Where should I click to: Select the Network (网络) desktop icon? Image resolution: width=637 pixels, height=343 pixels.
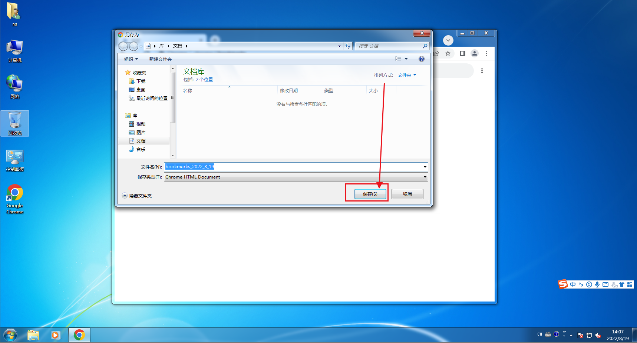click(14, 87)
